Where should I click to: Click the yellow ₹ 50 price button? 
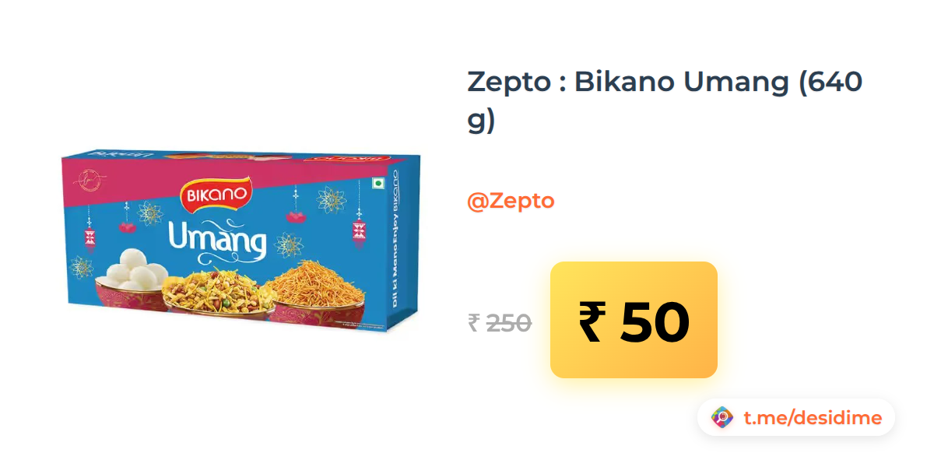click(634, 320)
